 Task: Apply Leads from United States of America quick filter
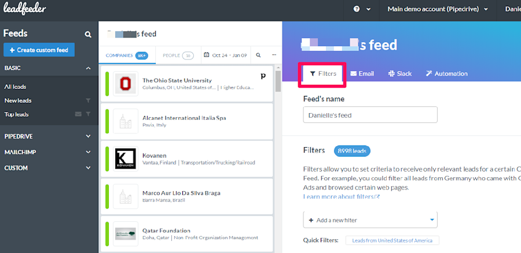[x=392, y=240]
